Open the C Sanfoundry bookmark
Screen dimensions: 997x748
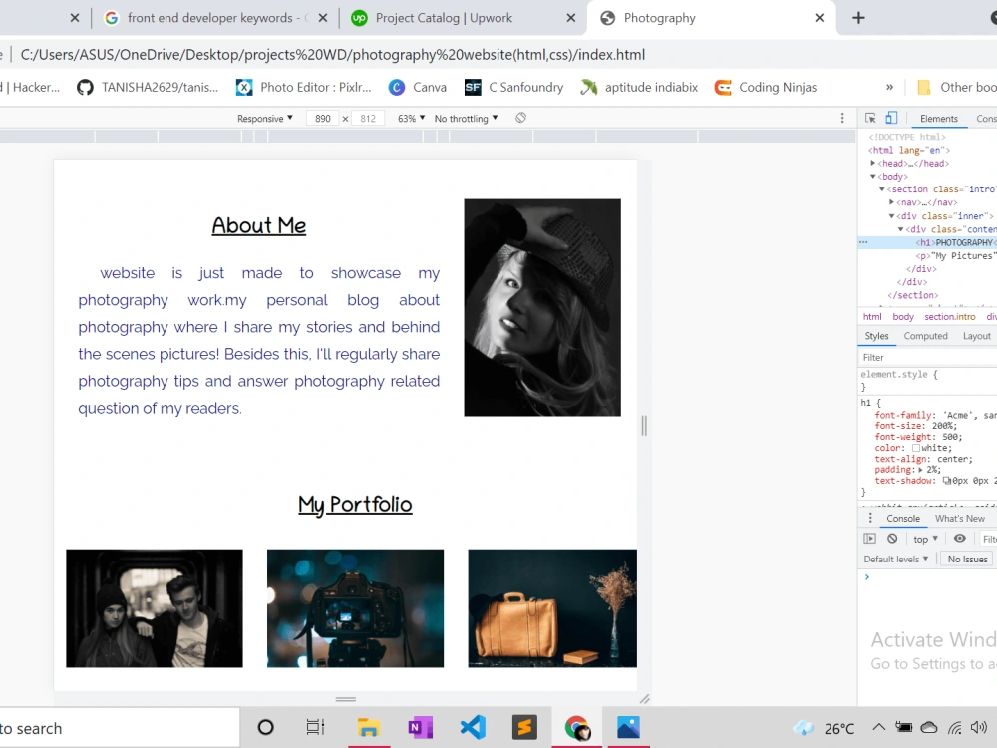(513, 87)
